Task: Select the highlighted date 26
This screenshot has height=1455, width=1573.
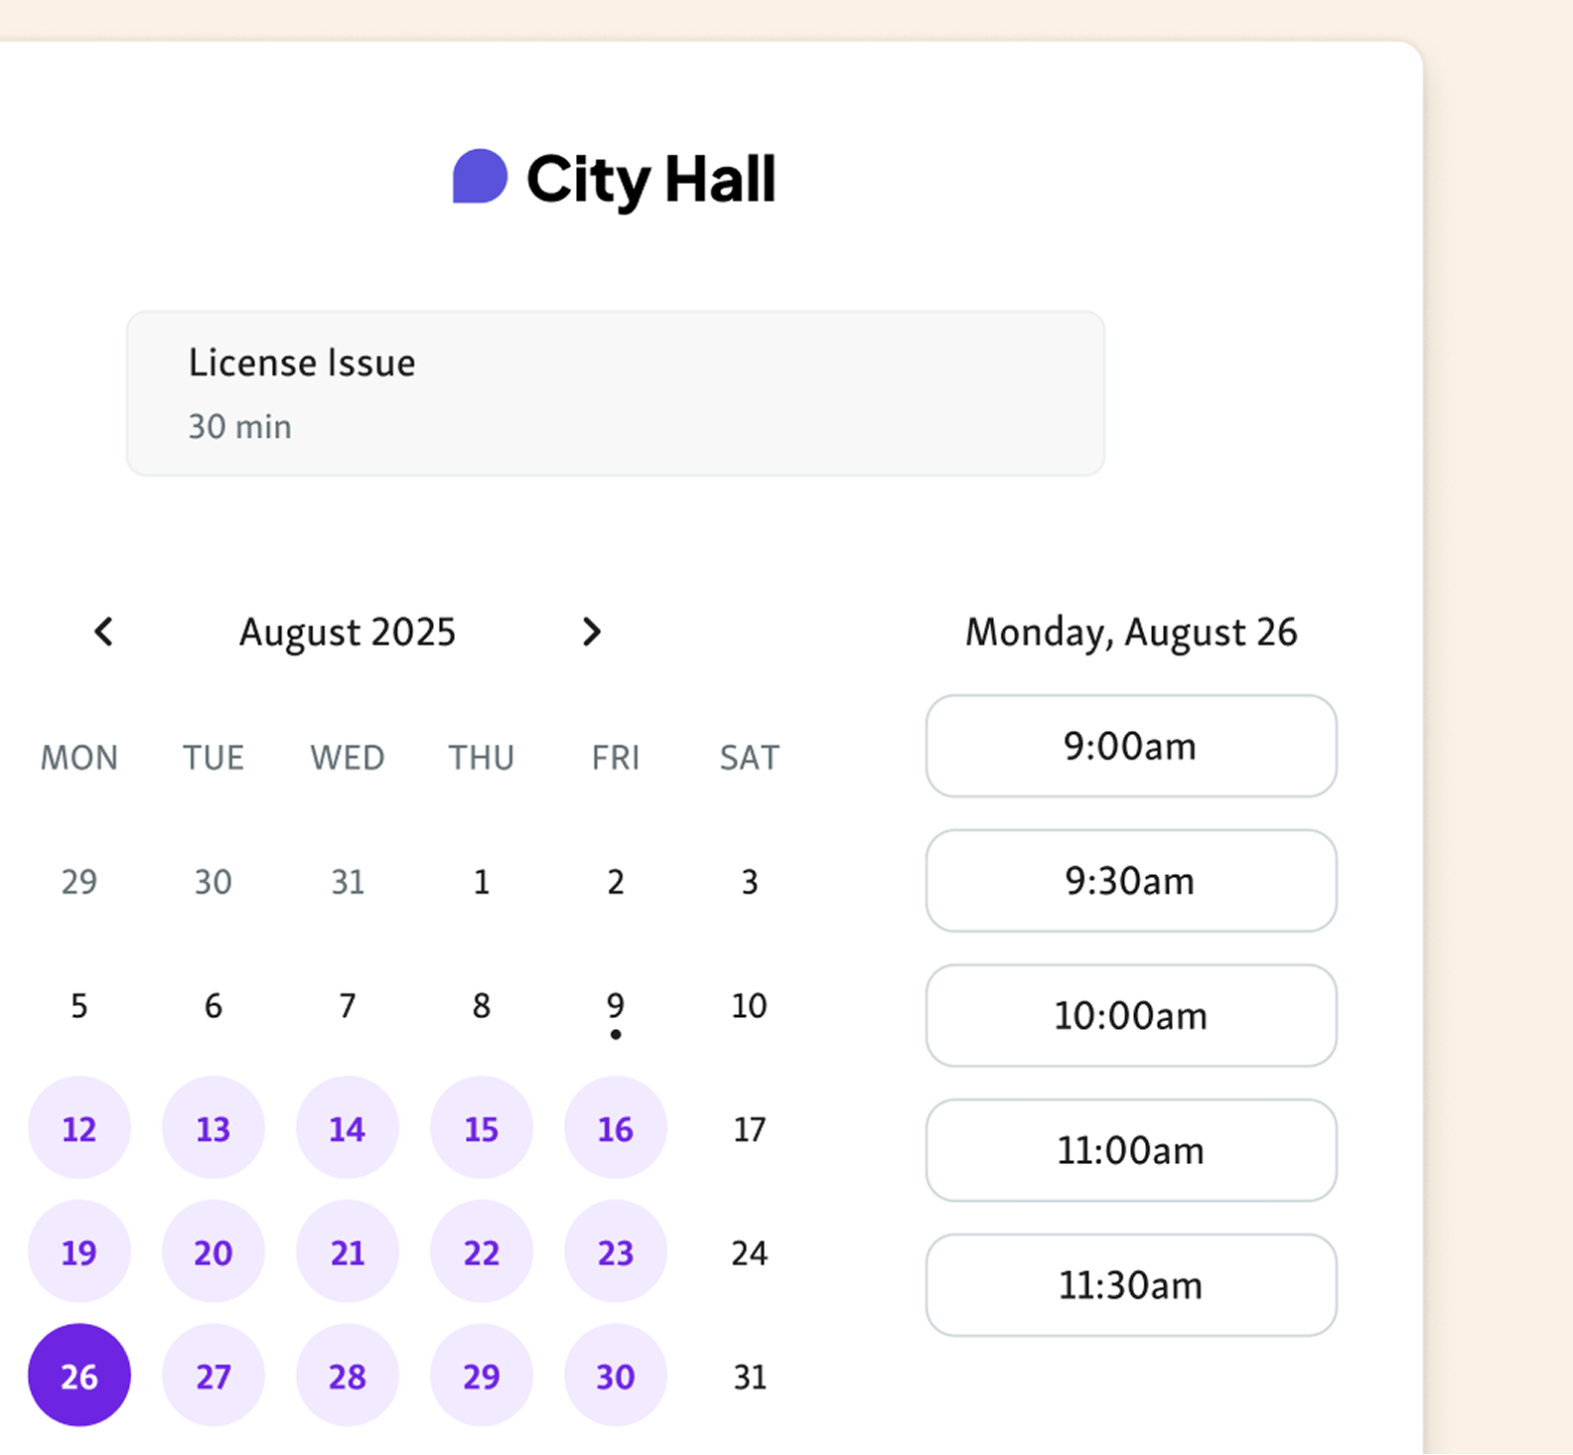Action: (79, 1376)
